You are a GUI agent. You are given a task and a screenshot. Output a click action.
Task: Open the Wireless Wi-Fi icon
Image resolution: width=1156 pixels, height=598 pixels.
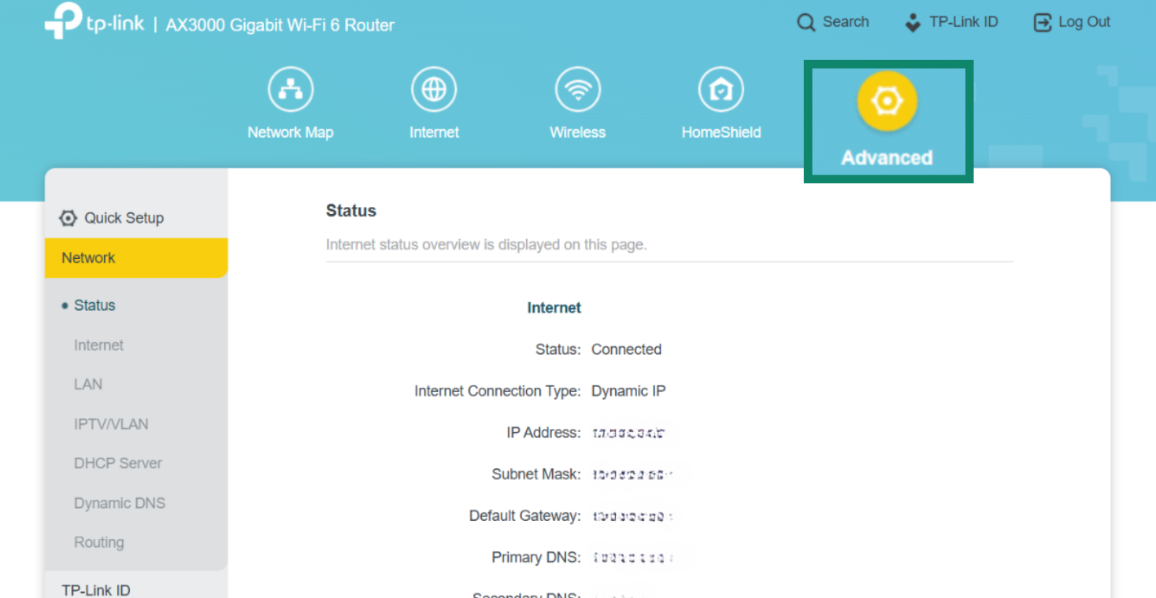pos(577,90)
